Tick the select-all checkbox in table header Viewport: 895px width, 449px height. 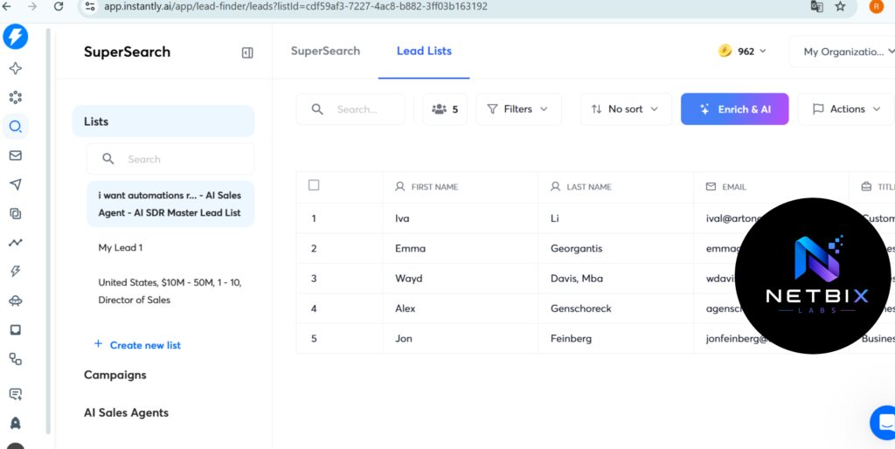click(314, 185)
